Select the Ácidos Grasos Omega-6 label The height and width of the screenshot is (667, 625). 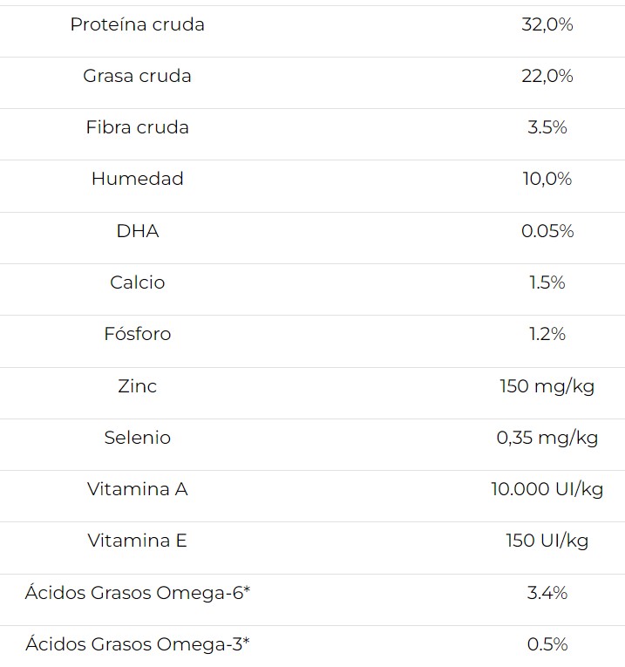click(x=137, y=593)
